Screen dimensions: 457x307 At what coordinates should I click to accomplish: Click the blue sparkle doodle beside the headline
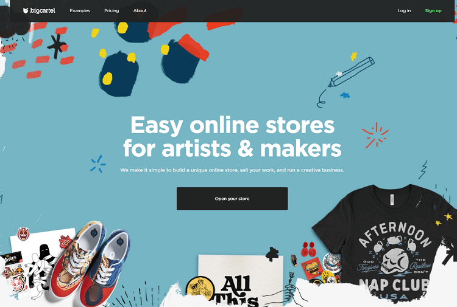click(x=98, y=164)
